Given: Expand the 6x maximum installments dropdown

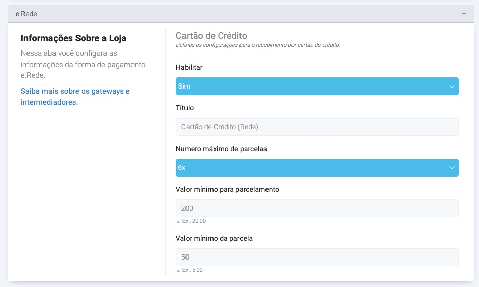Looking at the screenshot, I should click(316, 168).
